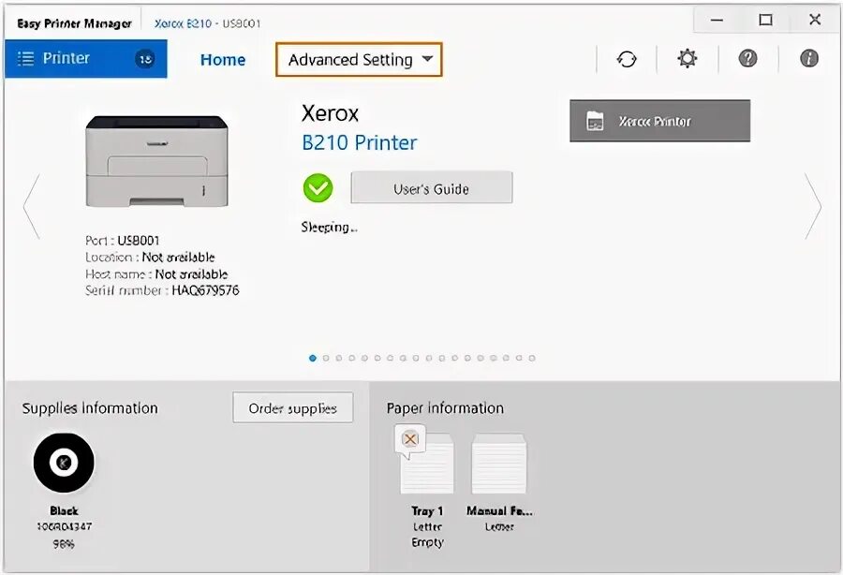Show about info via the i icon

[x=808, y=58]
